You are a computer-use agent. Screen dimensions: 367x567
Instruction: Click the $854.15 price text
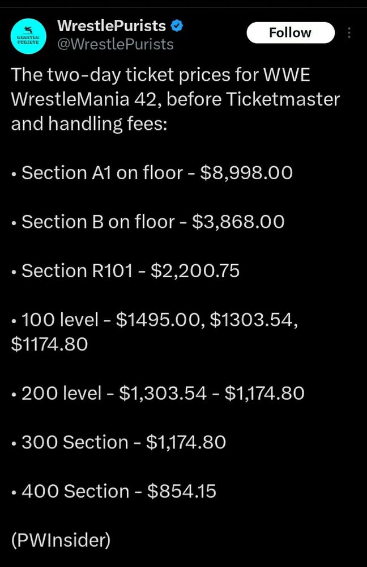[182, 491]
